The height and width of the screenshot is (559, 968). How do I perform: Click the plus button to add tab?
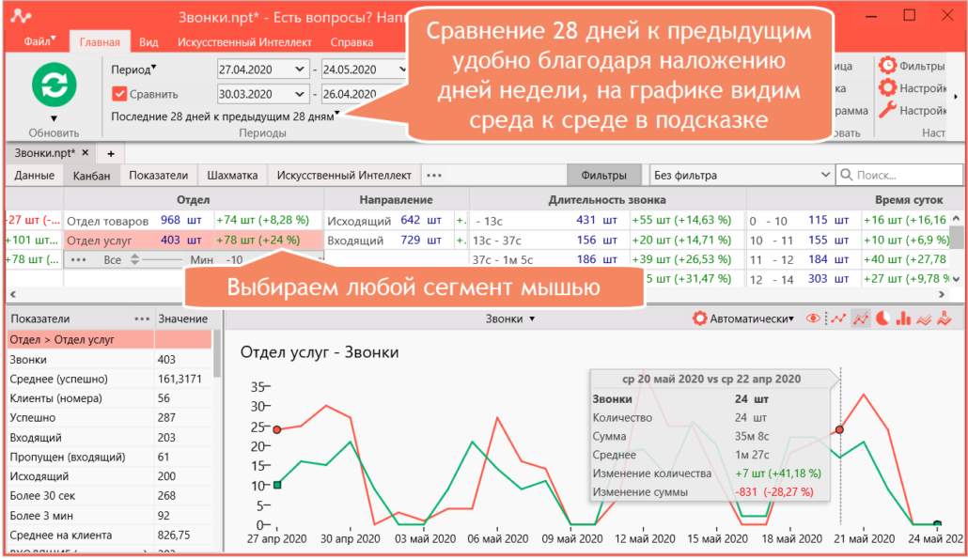pyautogui.click(x=111, y=153)
